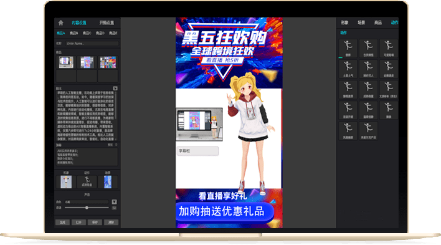The width and height of the screenshot is (441, 245).
Task: Pick the 土里土气 action icon
Action: pos(348,69)
